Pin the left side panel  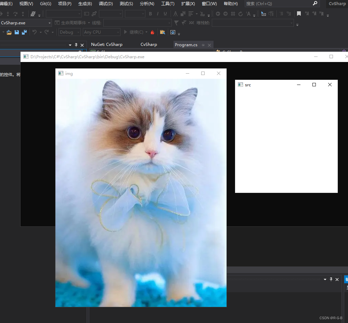coord(76,45)
